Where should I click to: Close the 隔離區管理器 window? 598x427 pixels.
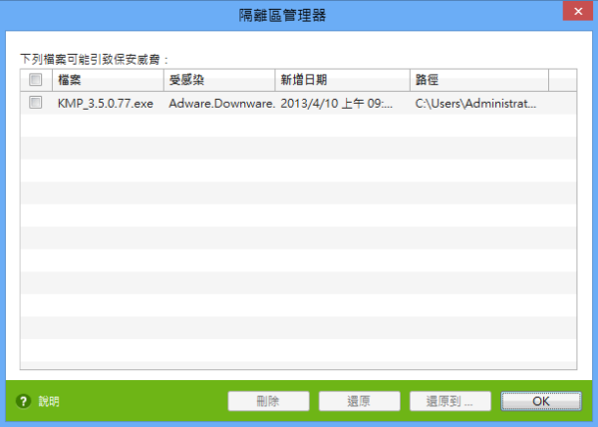(578, 11)
